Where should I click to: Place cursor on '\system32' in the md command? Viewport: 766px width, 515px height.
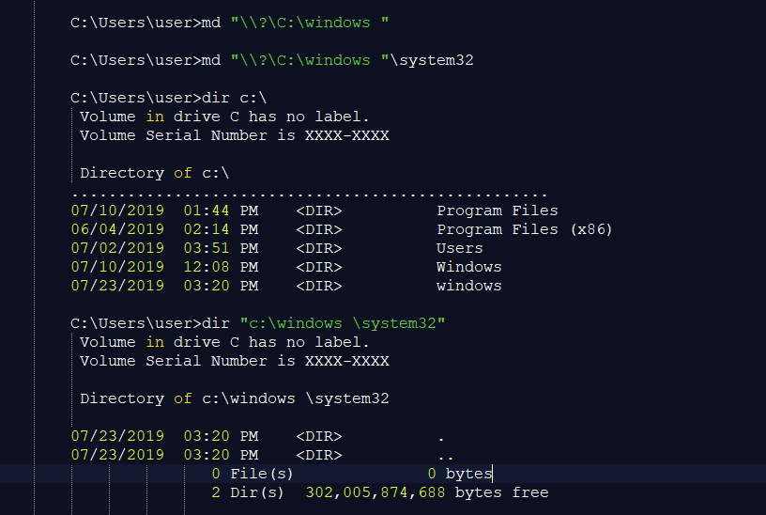pyautogui.click(x=432, y=60)
